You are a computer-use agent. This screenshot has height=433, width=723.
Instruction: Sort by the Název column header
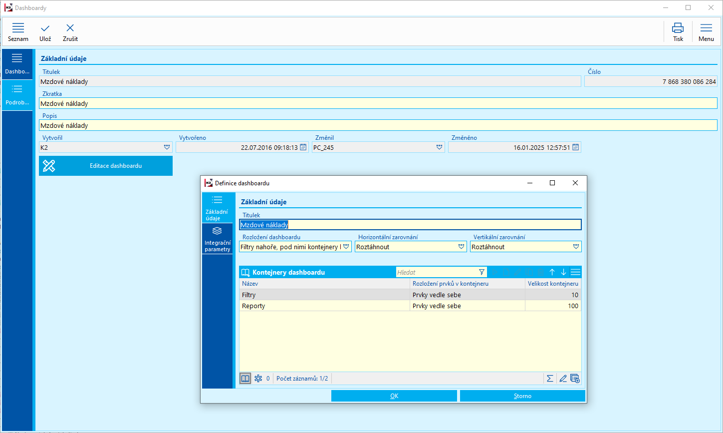point(324,284)
